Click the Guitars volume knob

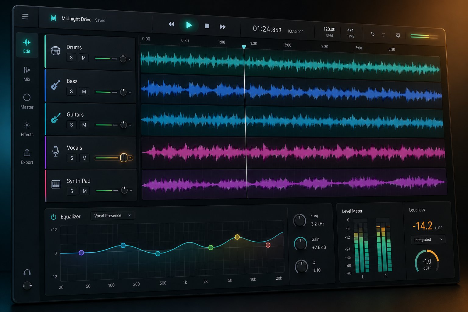coord(123,125)
